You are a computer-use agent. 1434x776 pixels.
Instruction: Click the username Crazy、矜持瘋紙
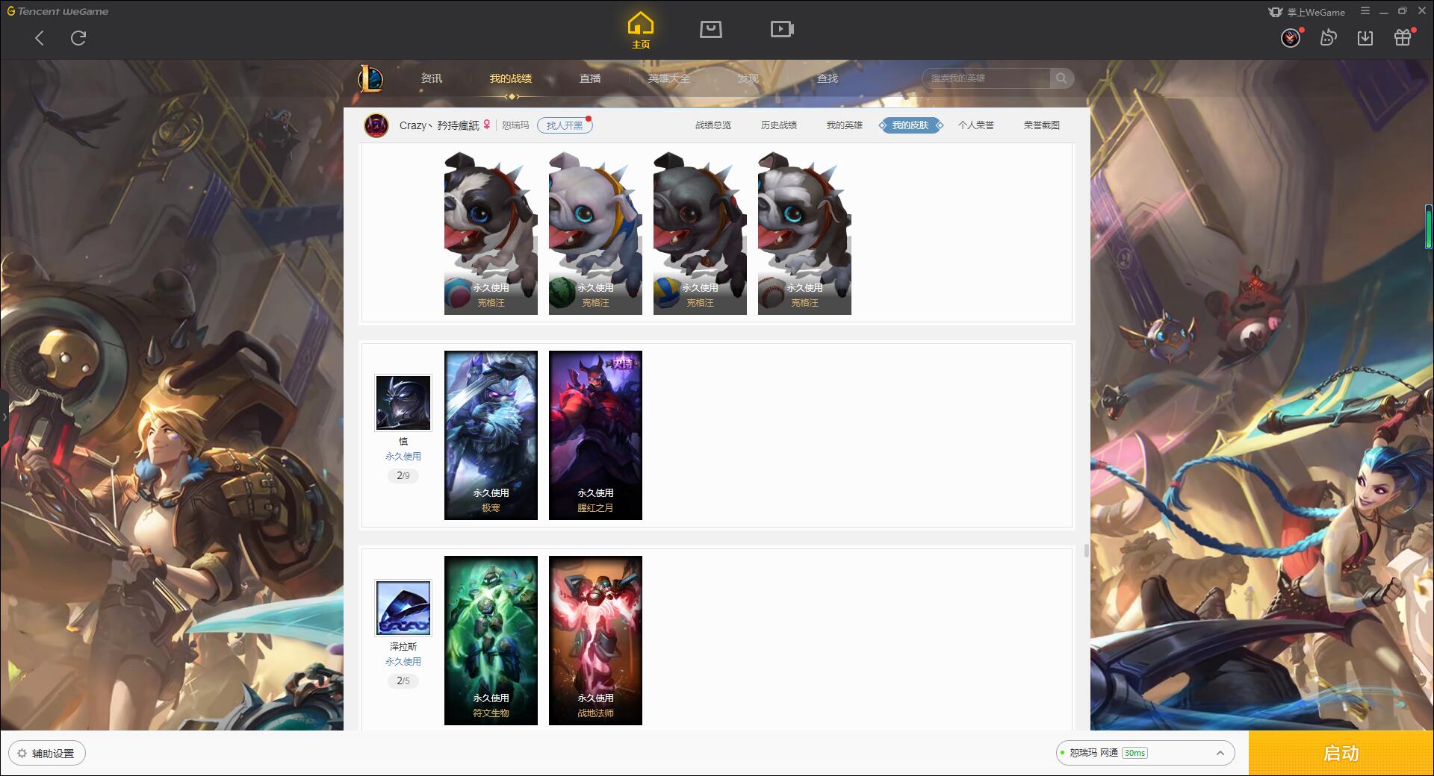click(x=439, y=125)
